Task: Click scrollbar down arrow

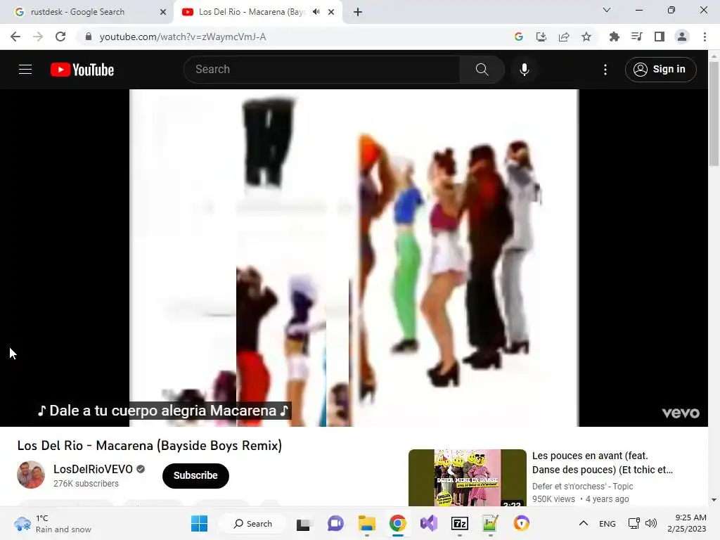Action: click(714, 500)
